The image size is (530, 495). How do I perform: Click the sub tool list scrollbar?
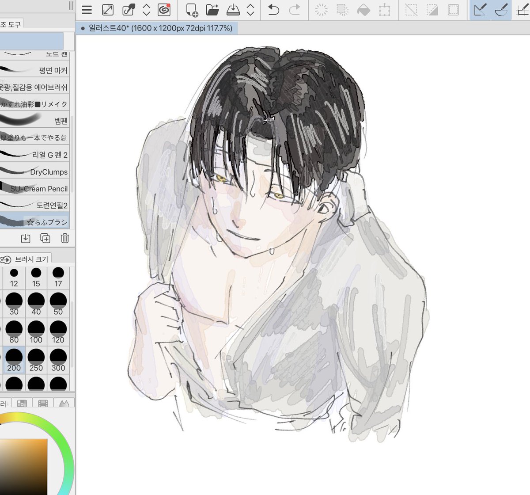coord(72,155)
